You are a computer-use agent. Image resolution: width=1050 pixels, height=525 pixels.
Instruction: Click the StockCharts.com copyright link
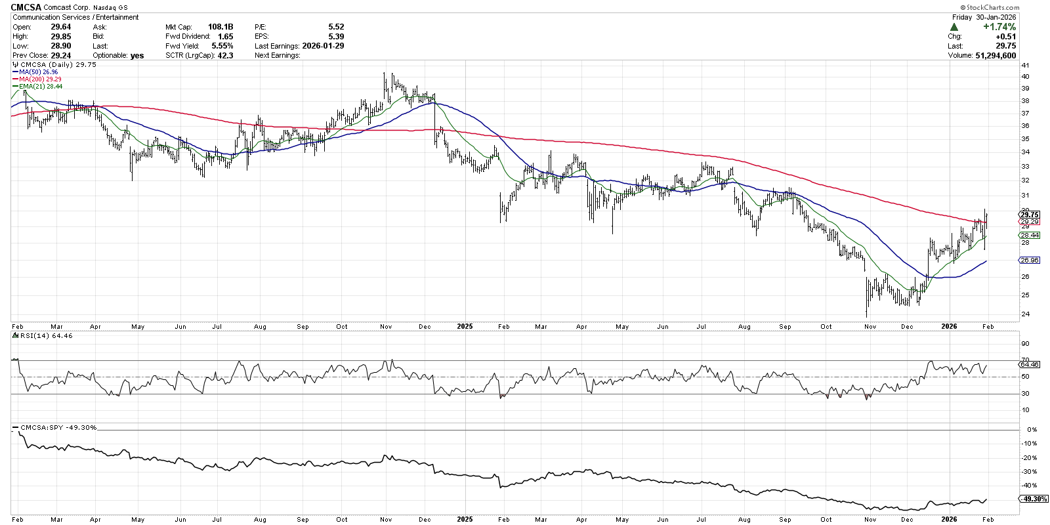click(994, 7)
